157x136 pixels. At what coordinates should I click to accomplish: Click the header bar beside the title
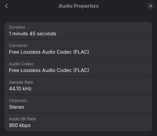[122, 6]
